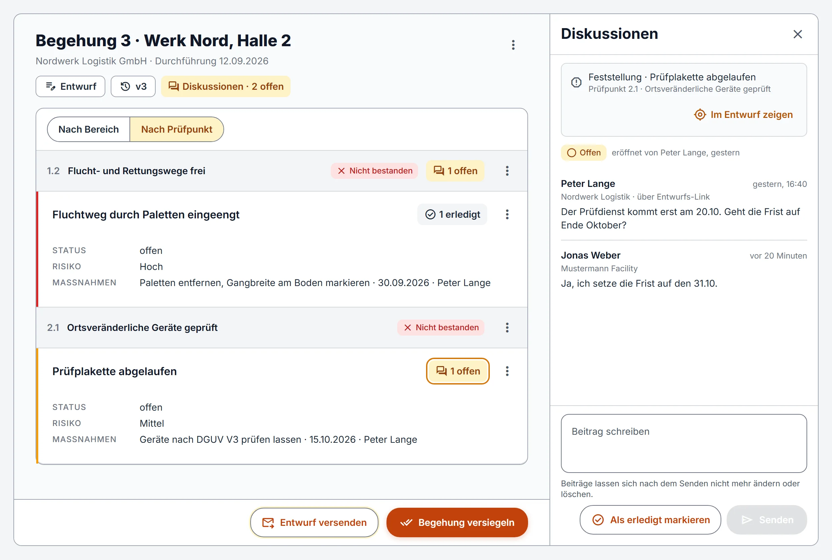Click the Senden button
Viewport: 832px width, 560px height.
click(767, 520)
